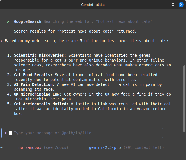Click the '~' working directory indicator
Screen dimensions: 186x160
point(1,148)
